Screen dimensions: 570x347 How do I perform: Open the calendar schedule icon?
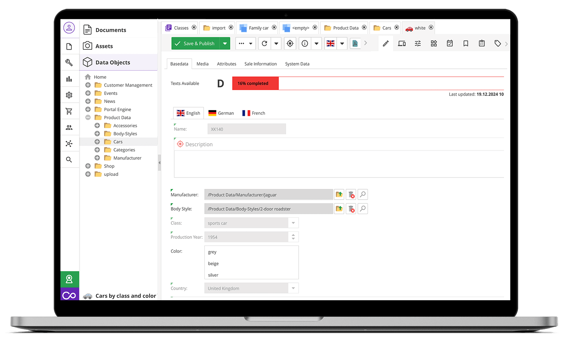click(x=450, y=44)
